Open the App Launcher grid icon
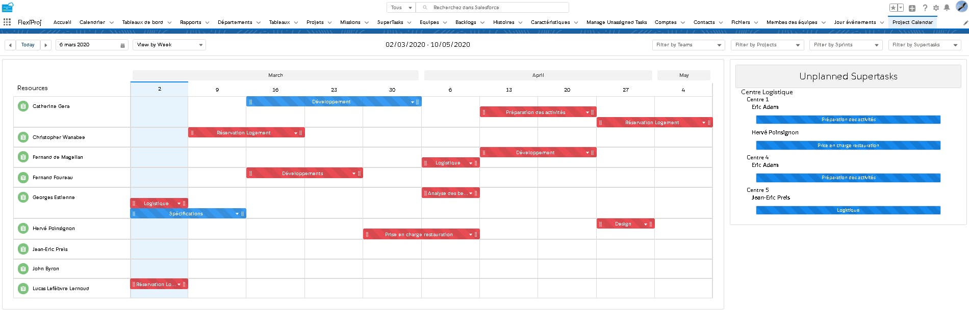 point(7,22)
